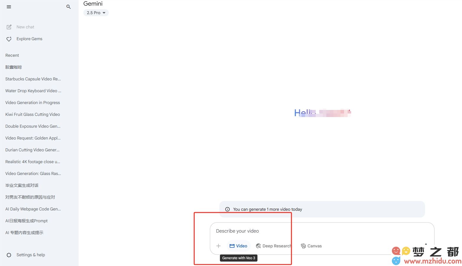Start a New chat
This screenshot has width=462, height=266.
tap(25, 27)
